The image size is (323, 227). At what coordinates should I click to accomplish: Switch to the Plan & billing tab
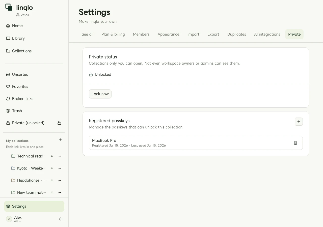pos(113,34)
